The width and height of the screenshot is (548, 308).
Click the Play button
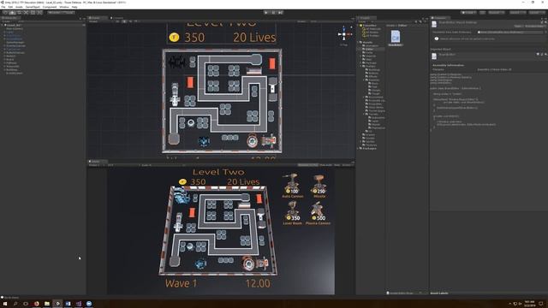click(266, 13)
